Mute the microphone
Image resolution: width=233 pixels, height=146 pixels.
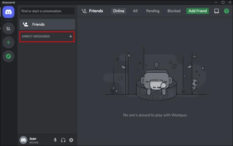[55, 140]
